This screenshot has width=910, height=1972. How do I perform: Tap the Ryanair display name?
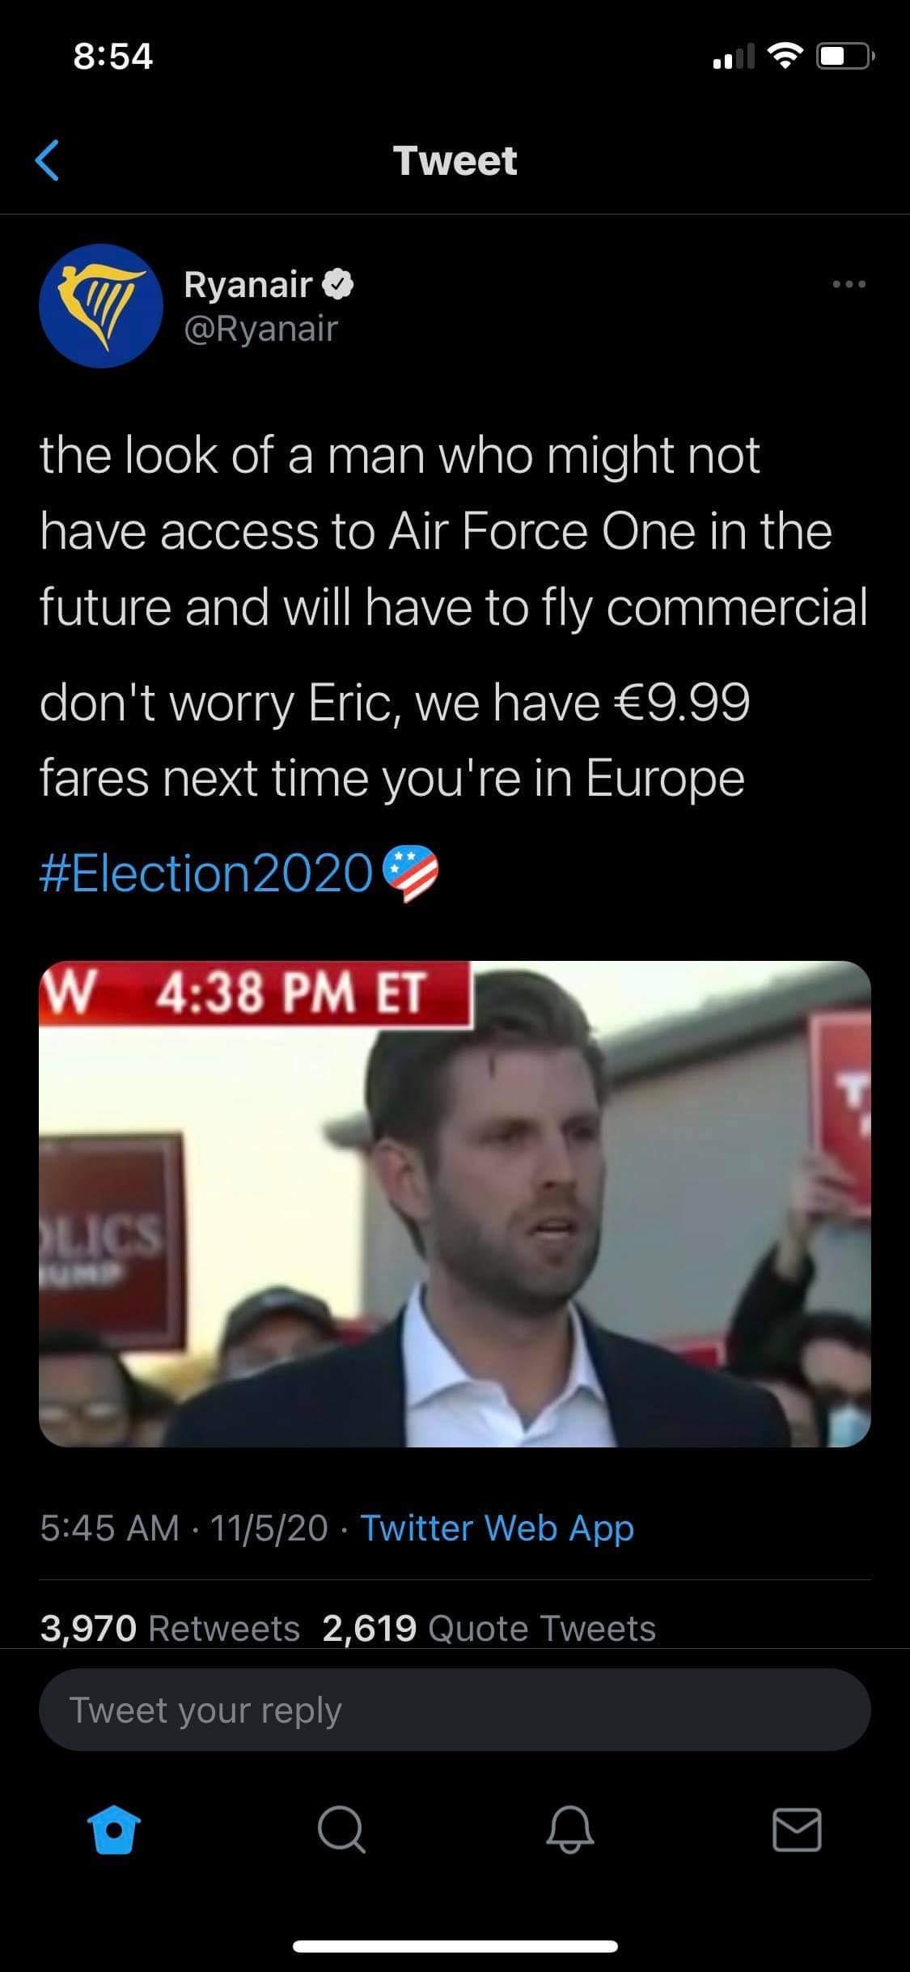(248, 285)
